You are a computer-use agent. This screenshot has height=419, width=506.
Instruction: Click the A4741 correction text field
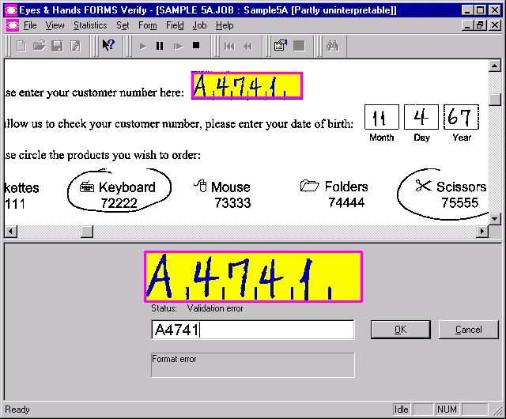tap(252, 330)
